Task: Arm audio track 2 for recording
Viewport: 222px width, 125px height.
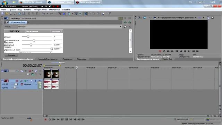Action: pos(17,81)
